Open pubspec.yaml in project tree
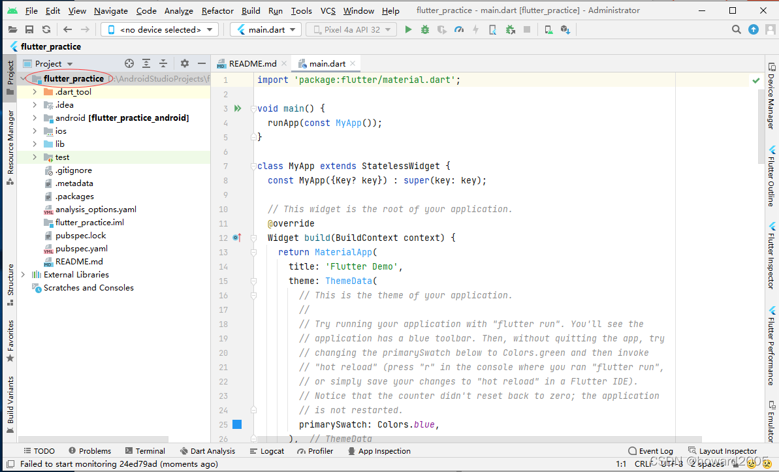This screenshot has height=472, width=779. [x=82, y=249]
